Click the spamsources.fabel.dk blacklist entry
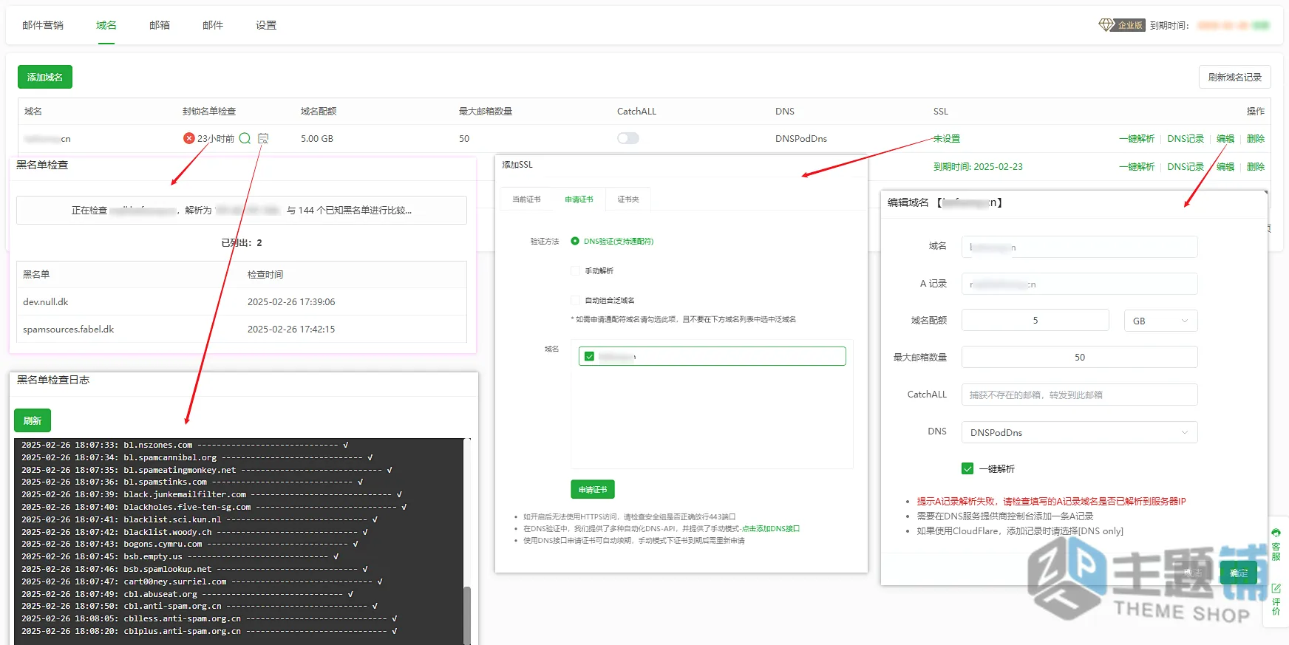 coord(68,329)
